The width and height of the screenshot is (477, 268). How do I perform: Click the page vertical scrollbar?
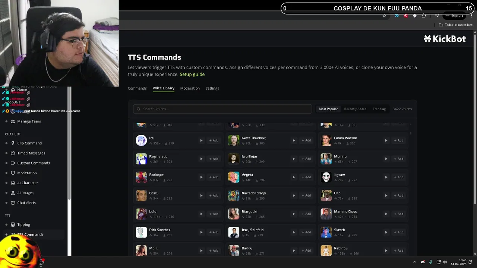click(475, 119)
